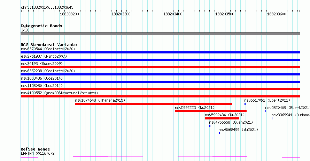Click the chr3:188203106..188203643 region label
This screenshot has width=310, height=161.
[x=47, y=8]
